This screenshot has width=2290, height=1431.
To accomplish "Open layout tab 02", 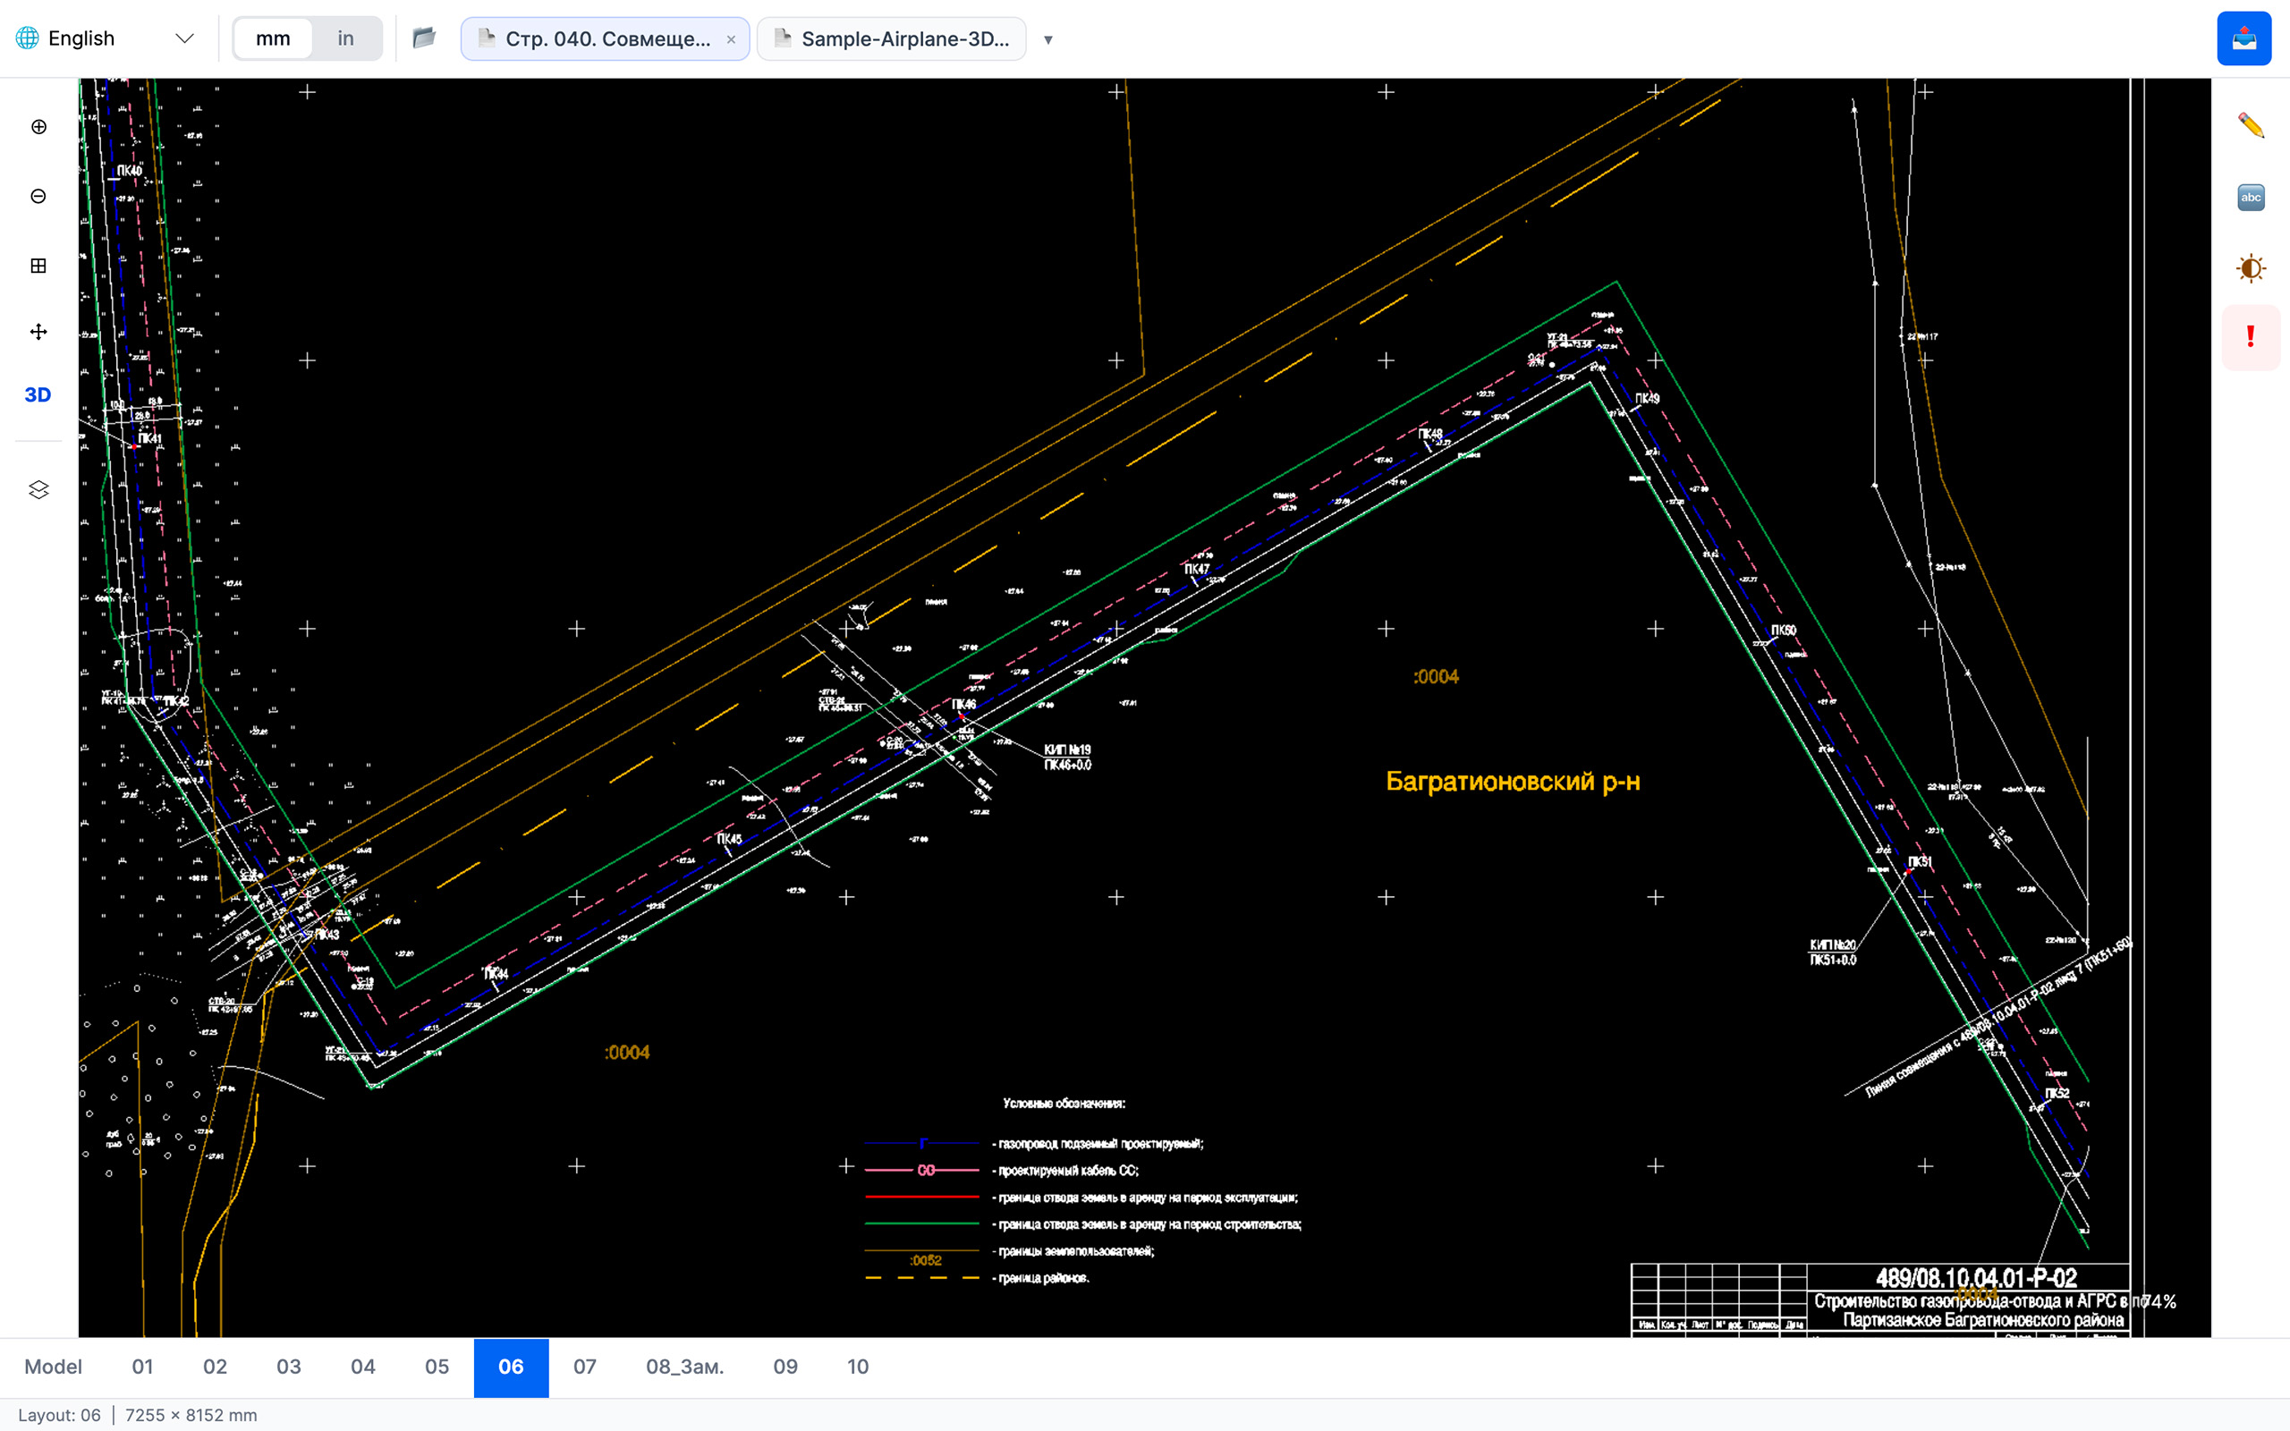I will [x=215, y=1367].
